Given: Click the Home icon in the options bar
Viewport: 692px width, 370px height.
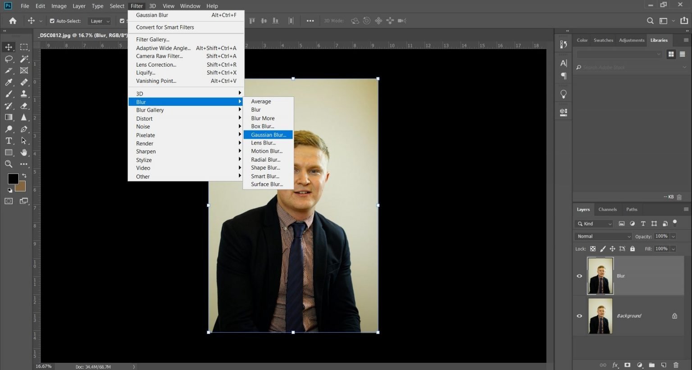Looking at the screenshot, I should 12,21.
